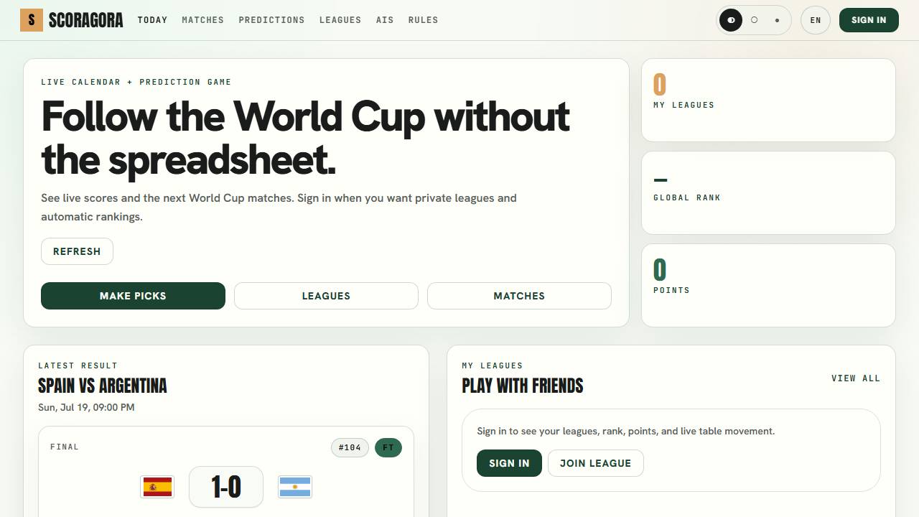Click the Spain vs Argentina heading

coord(102,386)
